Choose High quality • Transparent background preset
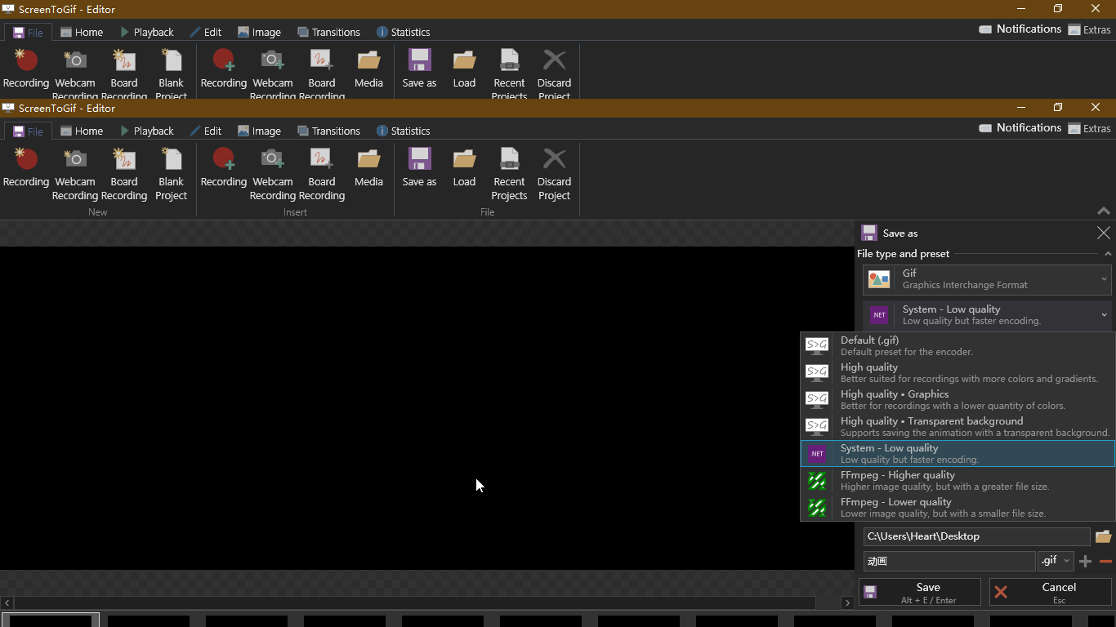Image resolution: width=1116 pixels, height=627 pixels. 958,426
